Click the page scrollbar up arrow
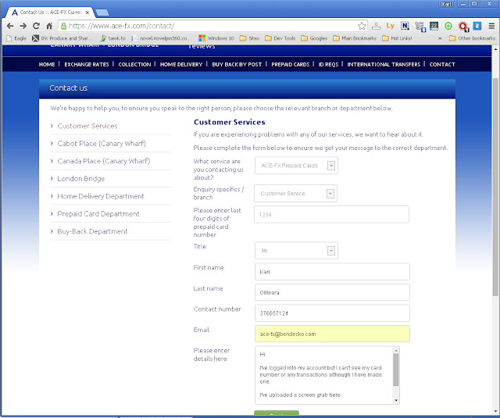Image resolution: width=500 pixels, height=418 pixels. [495, 49]
